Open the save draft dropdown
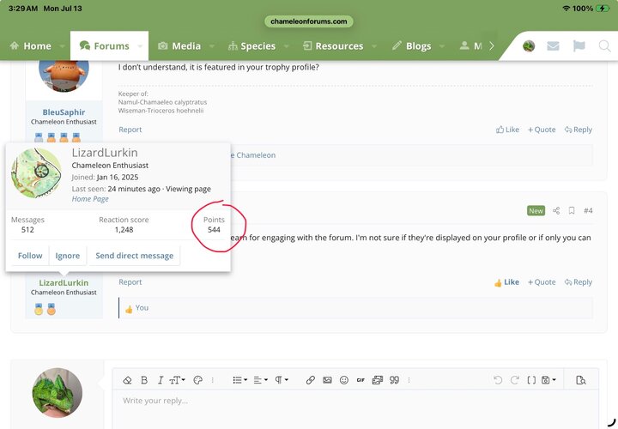618x429 pixels. (x=548, y=380)
